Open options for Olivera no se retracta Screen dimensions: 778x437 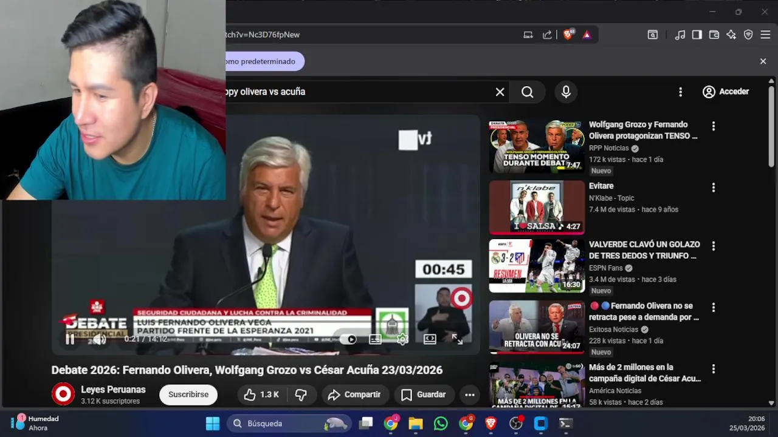[714, 307]
